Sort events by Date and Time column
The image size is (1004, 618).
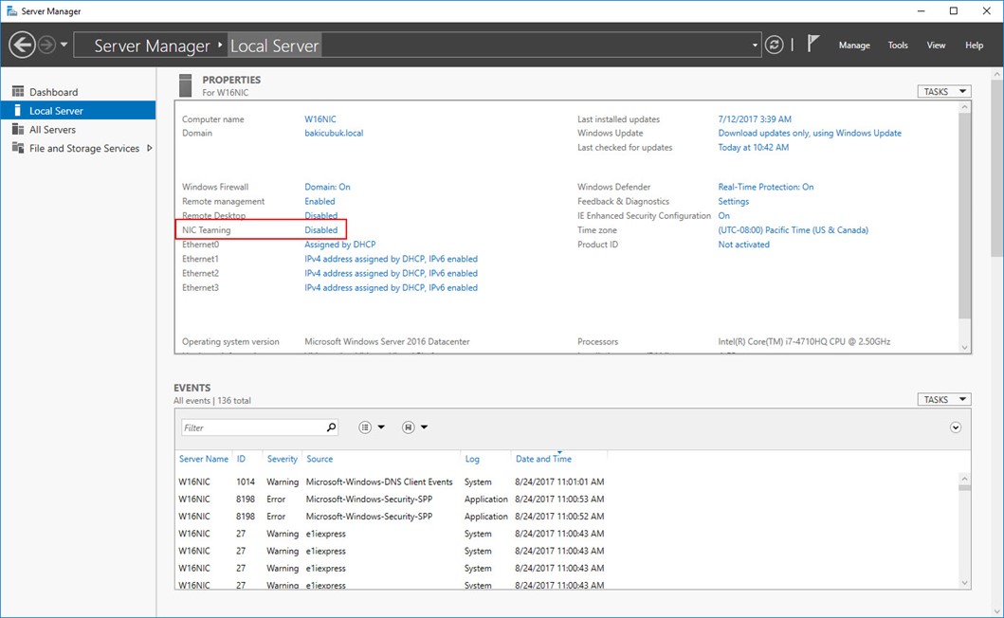543,459
